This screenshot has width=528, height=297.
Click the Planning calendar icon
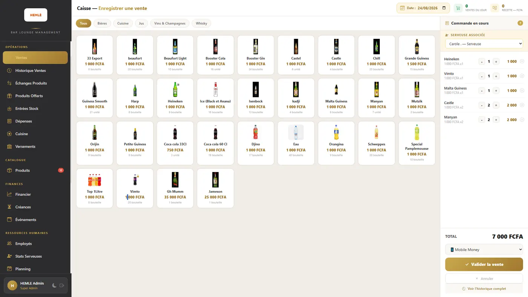[9, 269]
